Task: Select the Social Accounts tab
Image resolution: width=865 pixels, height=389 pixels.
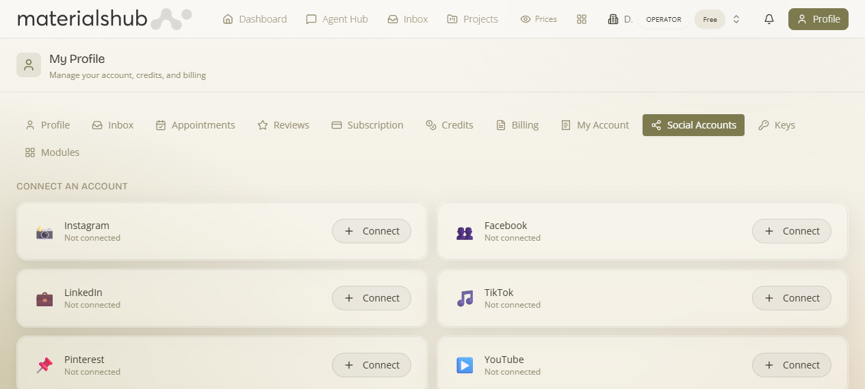Action: (693, 125)
